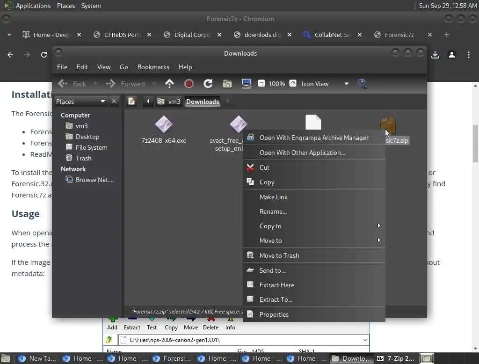The width and height of the screenshot is (479, 364).
Task: Open Chromium profile icon
Action: tap(452, 55)
